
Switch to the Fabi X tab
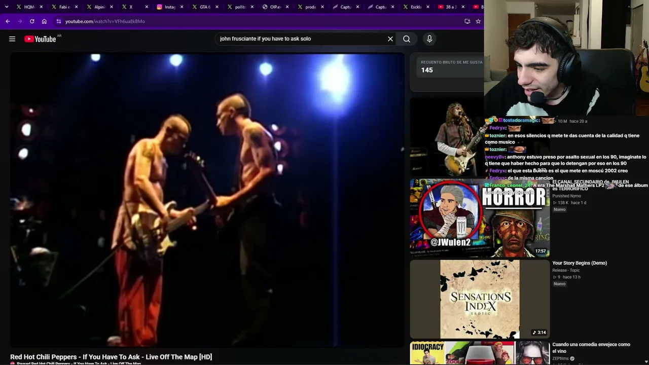64,7
